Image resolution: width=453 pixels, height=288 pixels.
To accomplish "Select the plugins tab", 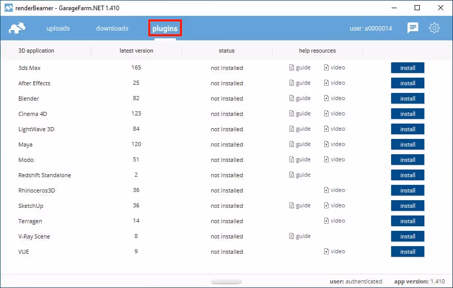I will point(165,28).
